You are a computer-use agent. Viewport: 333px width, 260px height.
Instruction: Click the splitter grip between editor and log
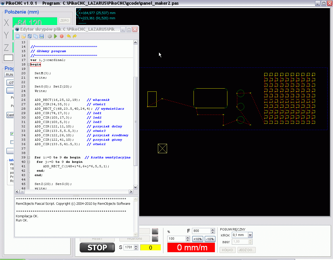click(x=76, y=195)
